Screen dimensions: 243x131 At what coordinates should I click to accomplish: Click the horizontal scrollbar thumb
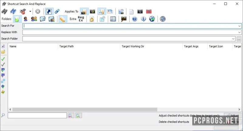pos(85,109)
